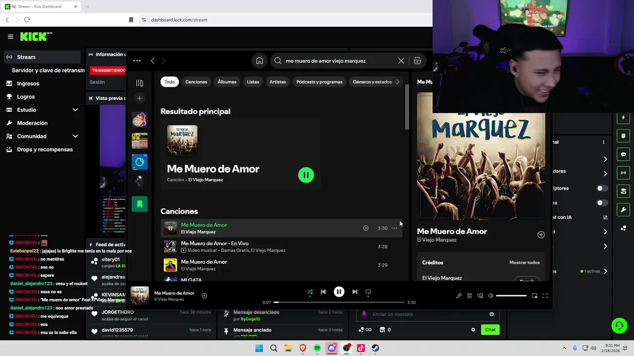Open the liked bookmark playlist in sidebar

pos(140,204)
